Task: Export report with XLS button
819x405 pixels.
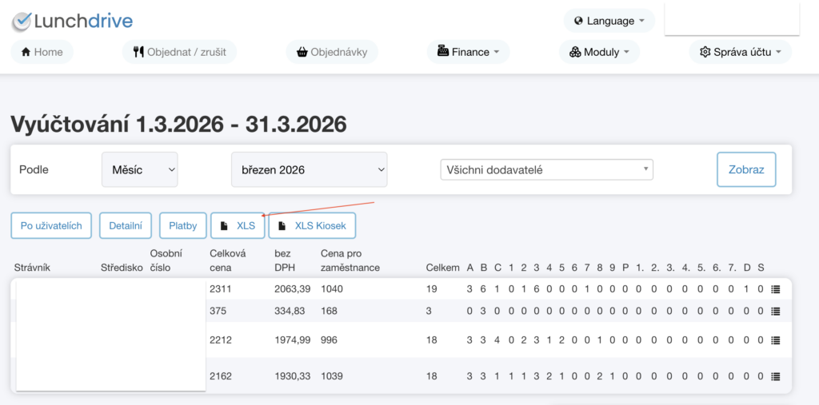Action: click(238, 225)
